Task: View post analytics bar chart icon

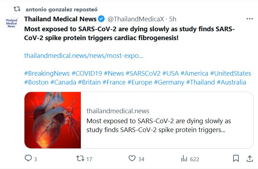Action: [x=184, y=158]
